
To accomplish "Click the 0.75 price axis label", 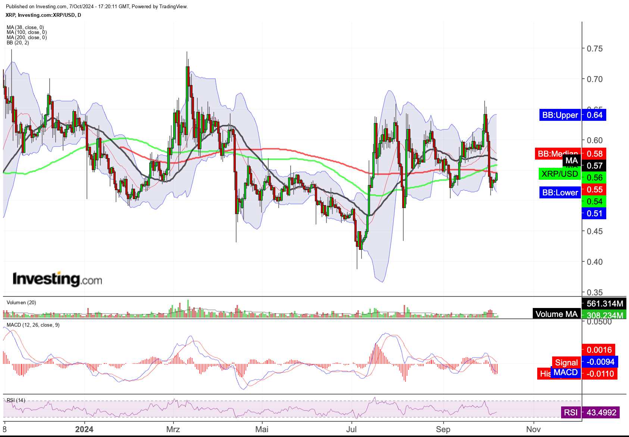I will point(595,48).
